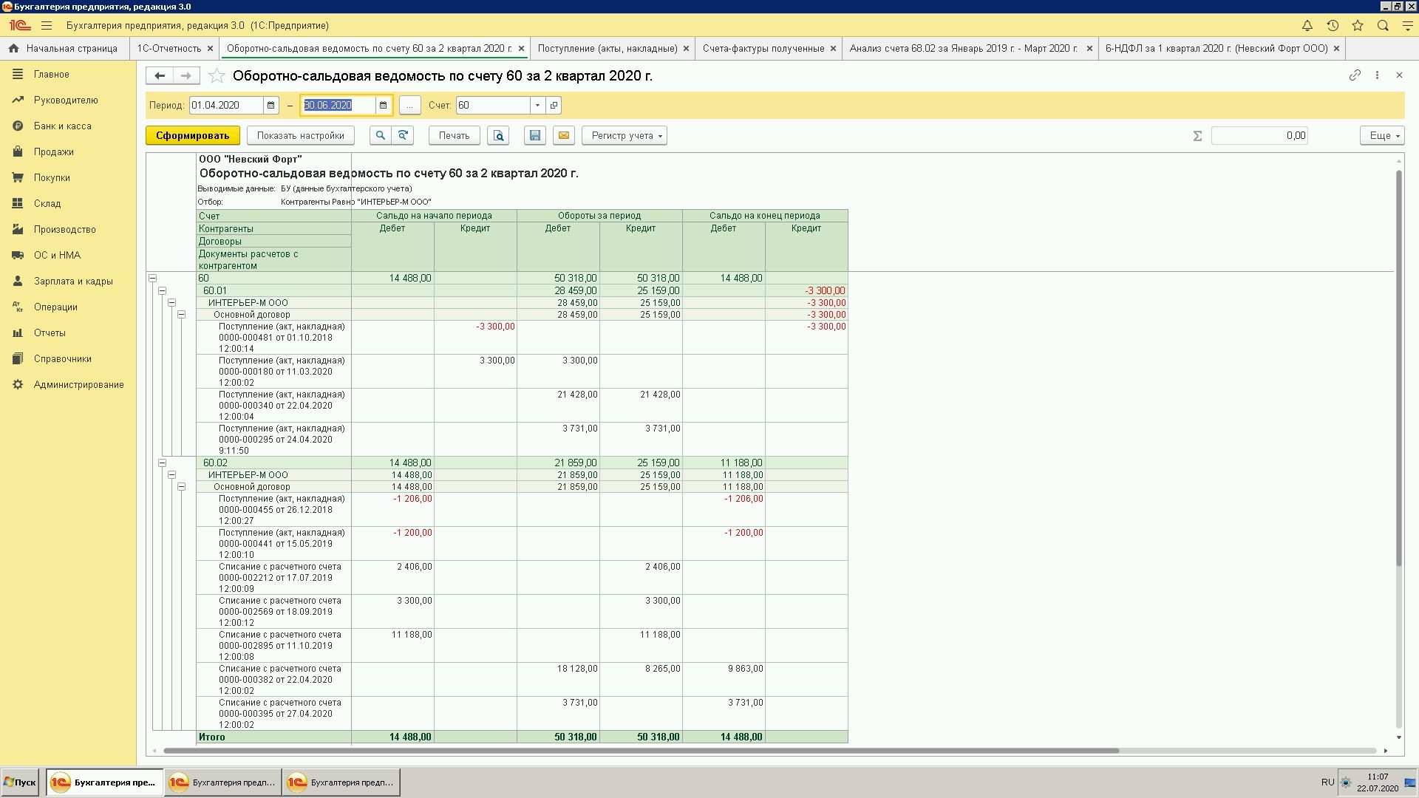Switch to the Счета-фактуры полученные tab
The height and width of the screenshot is (798, 1419).
click(763, 48)
